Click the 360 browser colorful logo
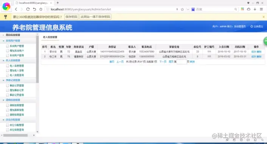 point(6,6)
